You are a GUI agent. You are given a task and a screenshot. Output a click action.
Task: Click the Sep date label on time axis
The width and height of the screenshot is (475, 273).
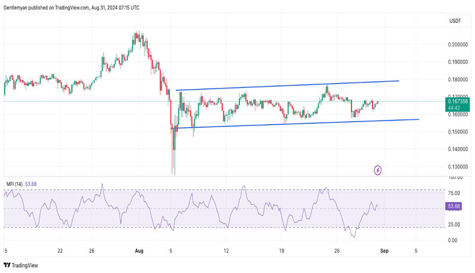(x=384, y=250)
